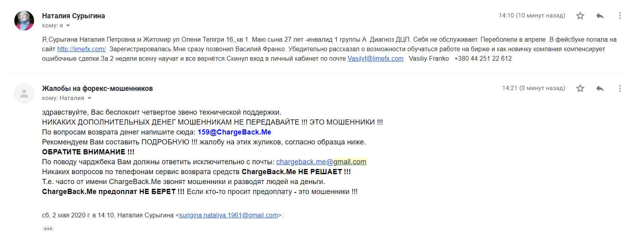Open the limefx.com website link
The height and width of the screenshot is (242, 632).
pyautogui.click(x=81, y=49)
